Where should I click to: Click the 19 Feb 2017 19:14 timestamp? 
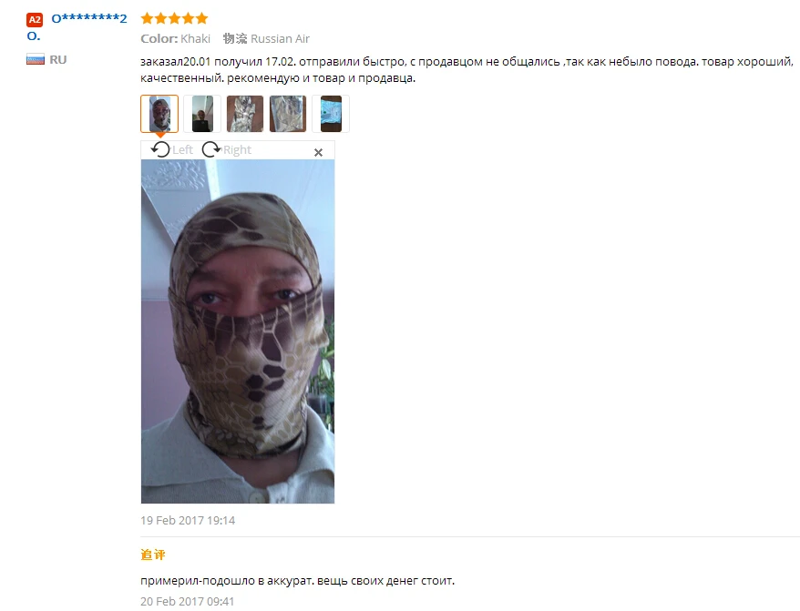(x=188, y=521)
